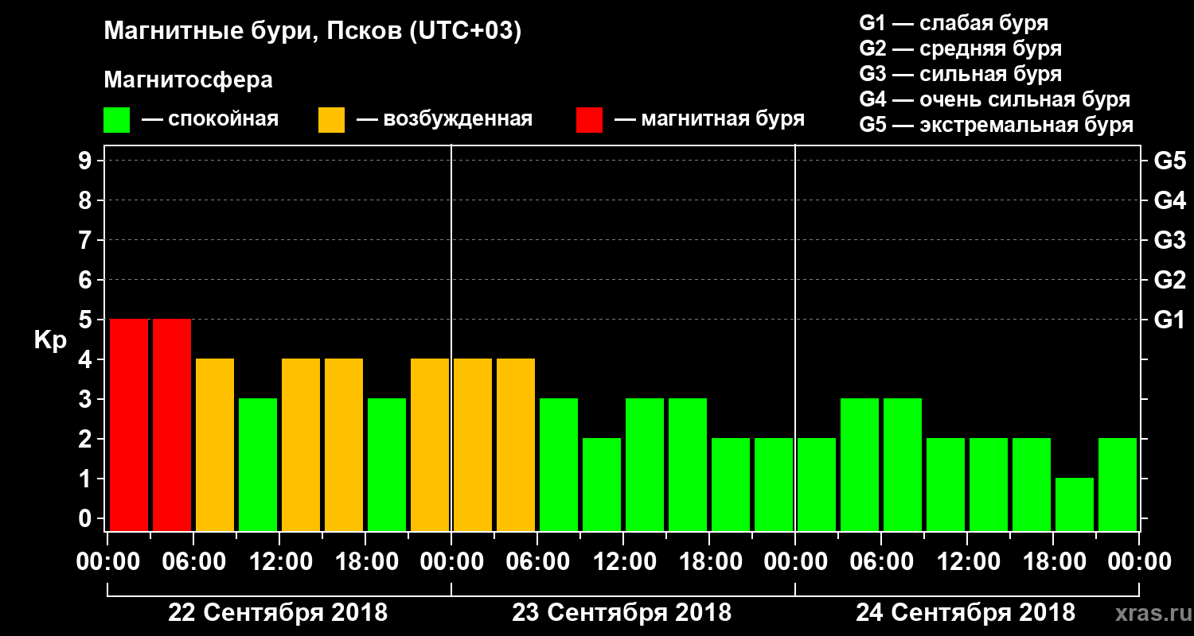Click the orange bar starting 06:00 on 22 September
This screenshot has width=1194, height=636.
click(x=215, y=444)
